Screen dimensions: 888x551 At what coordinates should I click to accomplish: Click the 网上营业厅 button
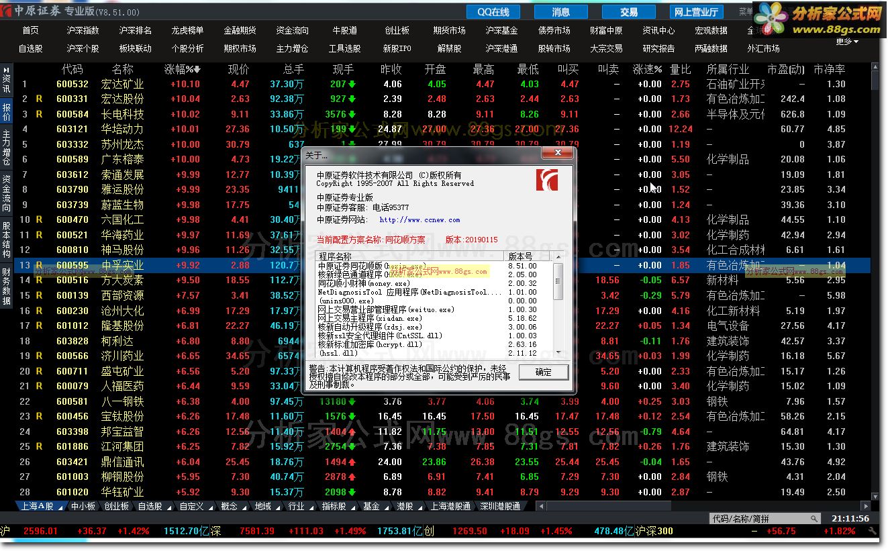coord(696,12)
